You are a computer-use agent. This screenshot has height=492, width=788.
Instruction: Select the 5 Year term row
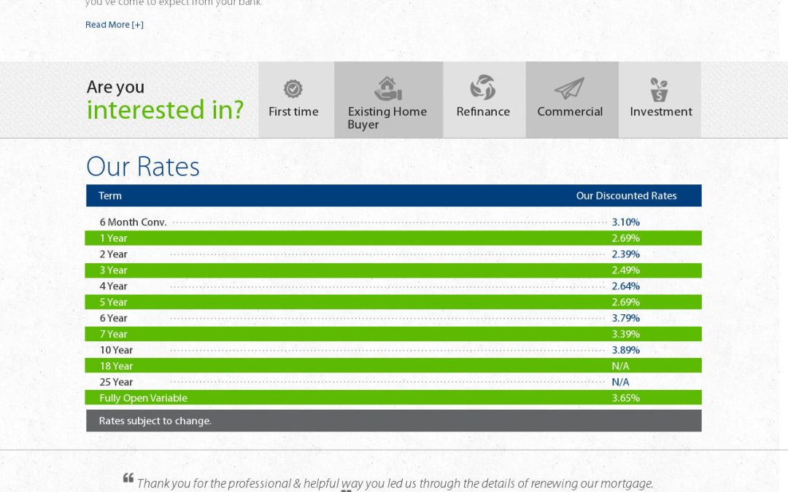click(393, 302)
